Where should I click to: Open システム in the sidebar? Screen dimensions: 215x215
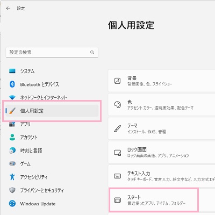52,71
